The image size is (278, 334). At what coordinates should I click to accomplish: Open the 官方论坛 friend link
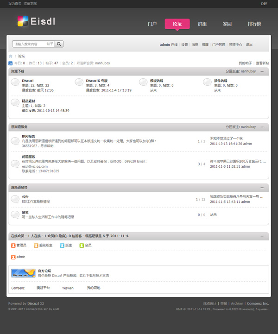[44, 271]
